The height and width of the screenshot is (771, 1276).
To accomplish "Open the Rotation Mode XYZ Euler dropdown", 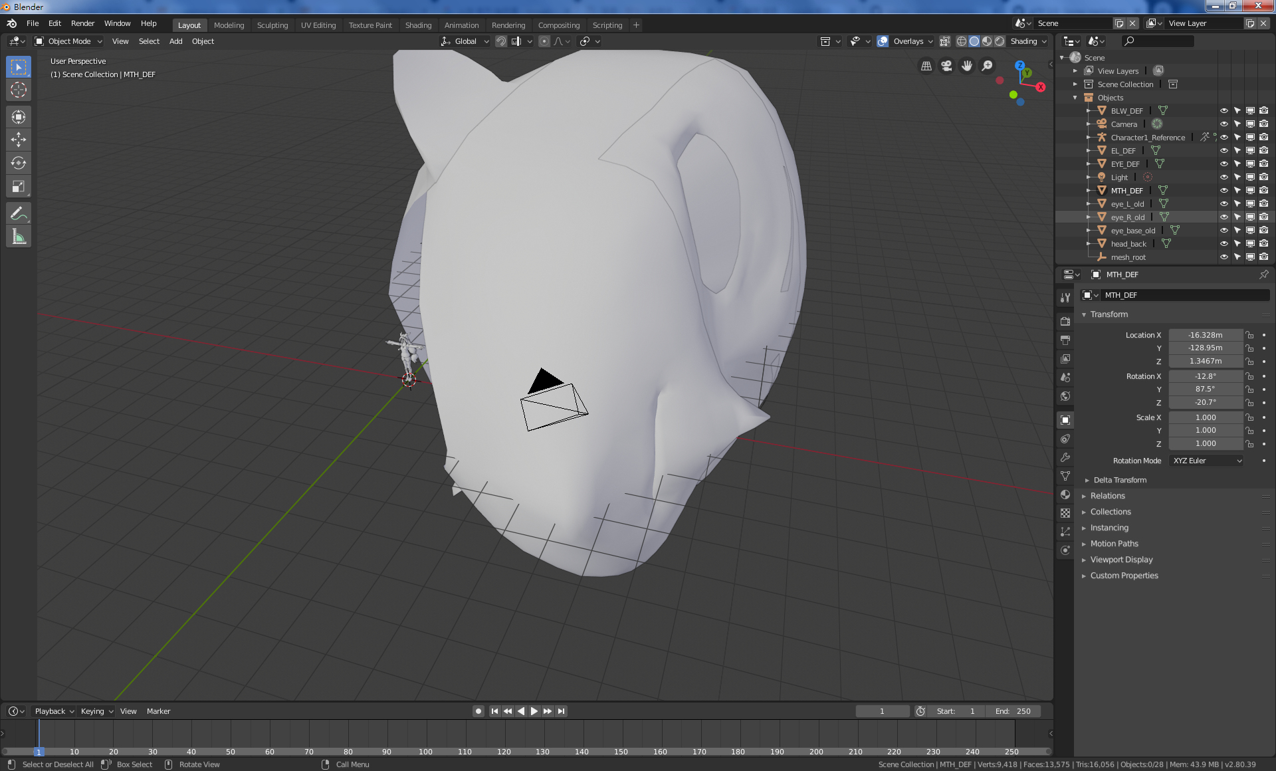I will 1207,461.
